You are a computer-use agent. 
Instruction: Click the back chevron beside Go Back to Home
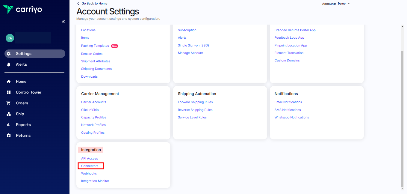[x=78, y=4]
